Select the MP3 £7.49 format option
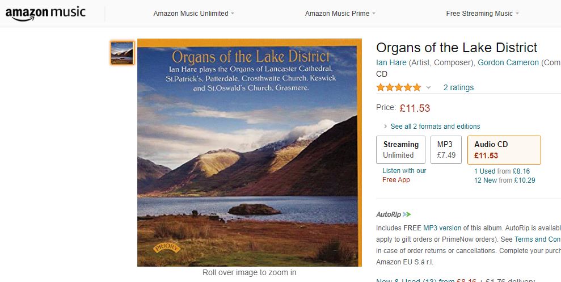Image resolution: width=561 pixels, height=282 pixels. (446, 150)
